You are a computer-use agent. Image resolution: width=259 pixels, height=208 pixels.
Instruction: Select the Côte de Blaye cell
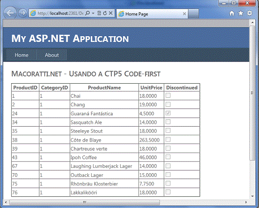104,140
